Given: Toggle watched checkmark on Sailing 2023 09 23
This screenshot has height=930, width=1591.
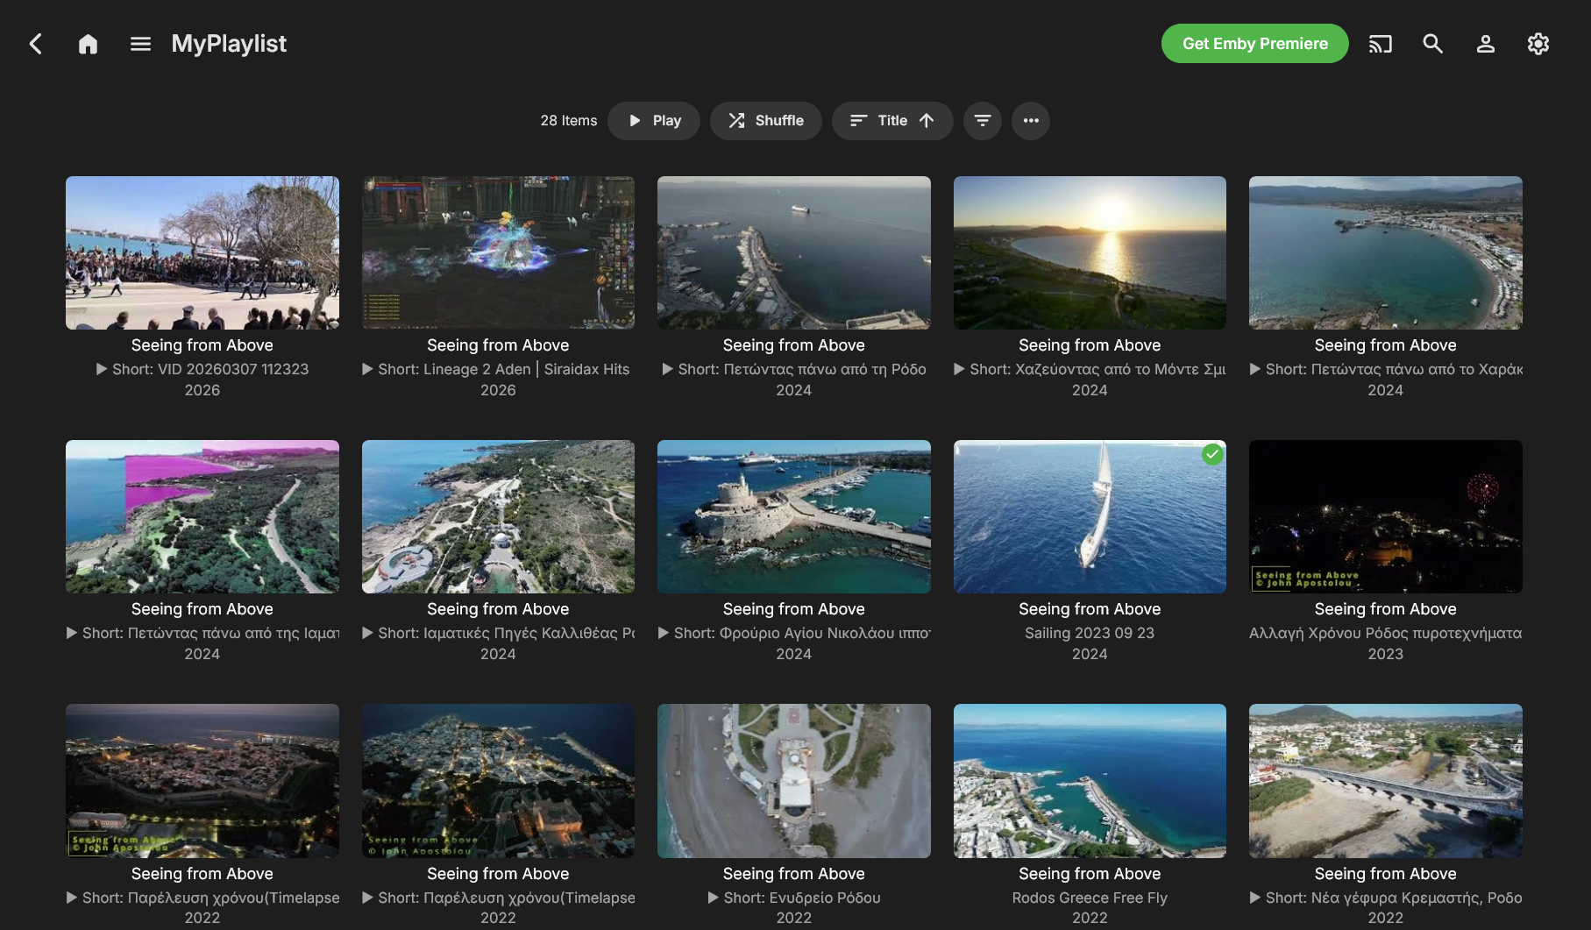Looking at the screenshot, I should click(x=1212, y=454).
